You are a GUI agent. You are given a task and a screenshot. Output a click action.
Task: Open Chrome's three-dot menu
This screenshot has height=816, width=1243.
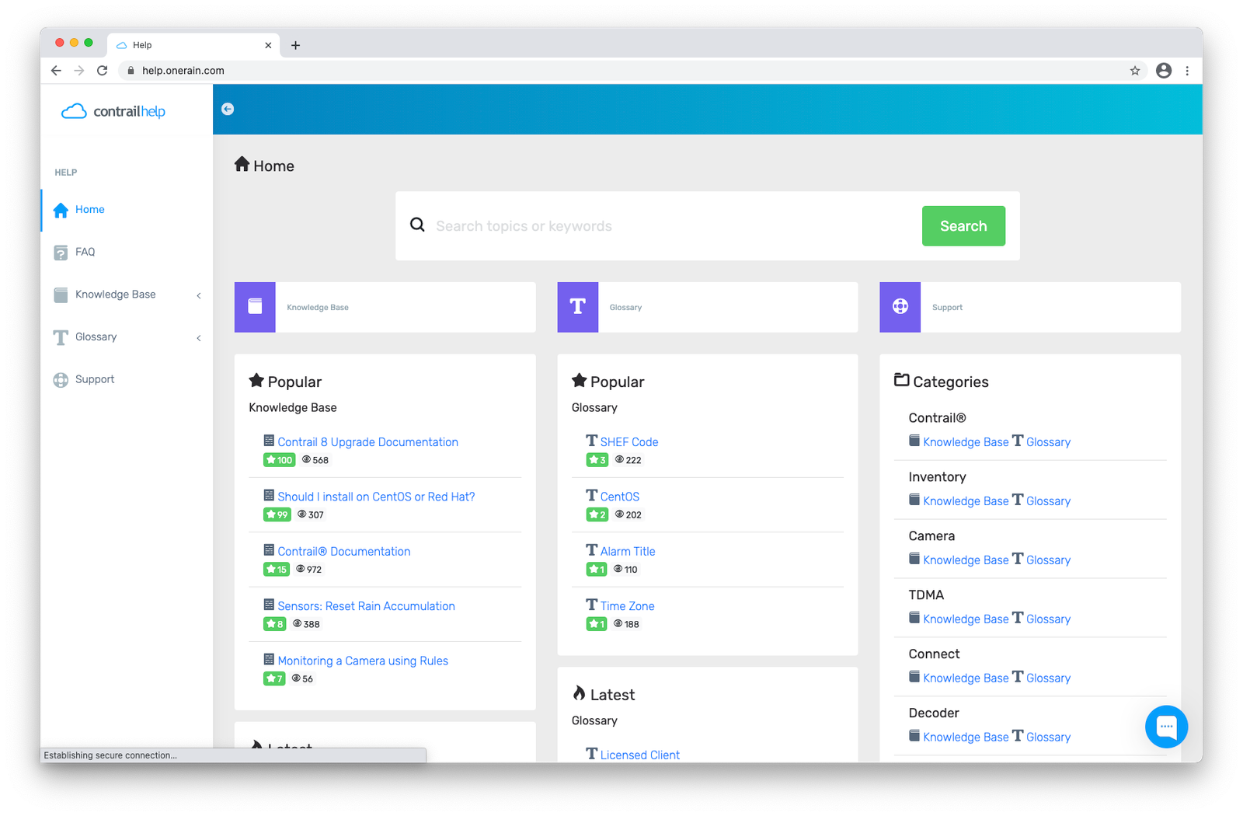(1186, 71)
